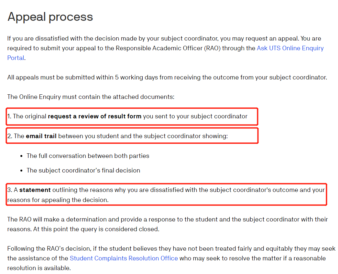Viewport: 338px width, 274px height.
Task: Click the 'Following the RAO's decision' paragraph
Action: (x=171, y=258)
